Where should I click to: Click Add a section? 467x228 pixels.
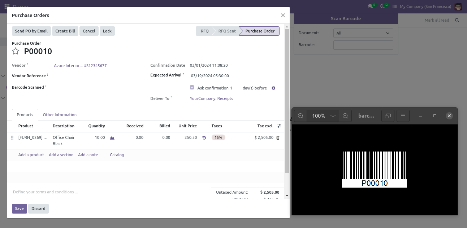61,155
